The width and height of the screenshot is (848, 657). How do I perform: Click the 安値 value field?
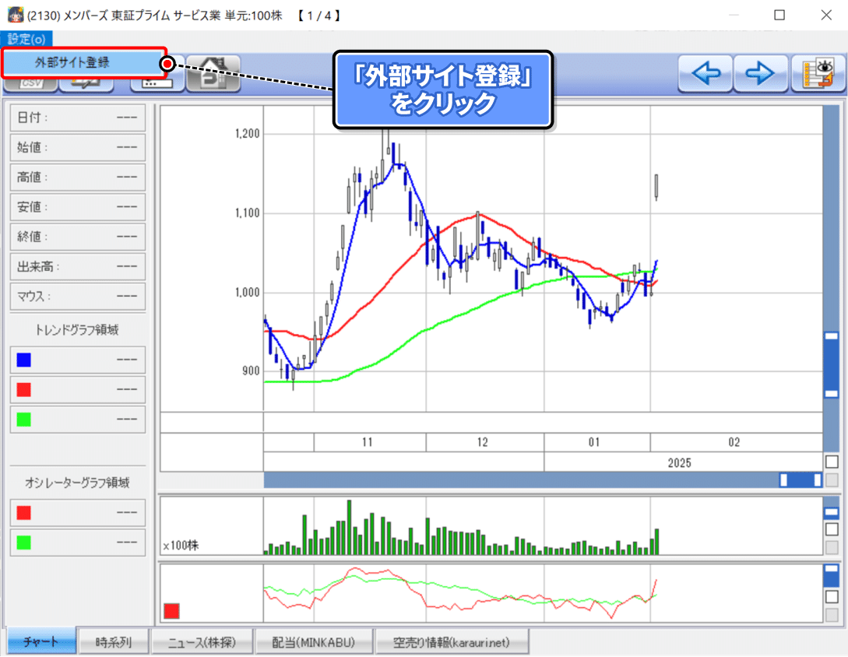tap(78, 207)
